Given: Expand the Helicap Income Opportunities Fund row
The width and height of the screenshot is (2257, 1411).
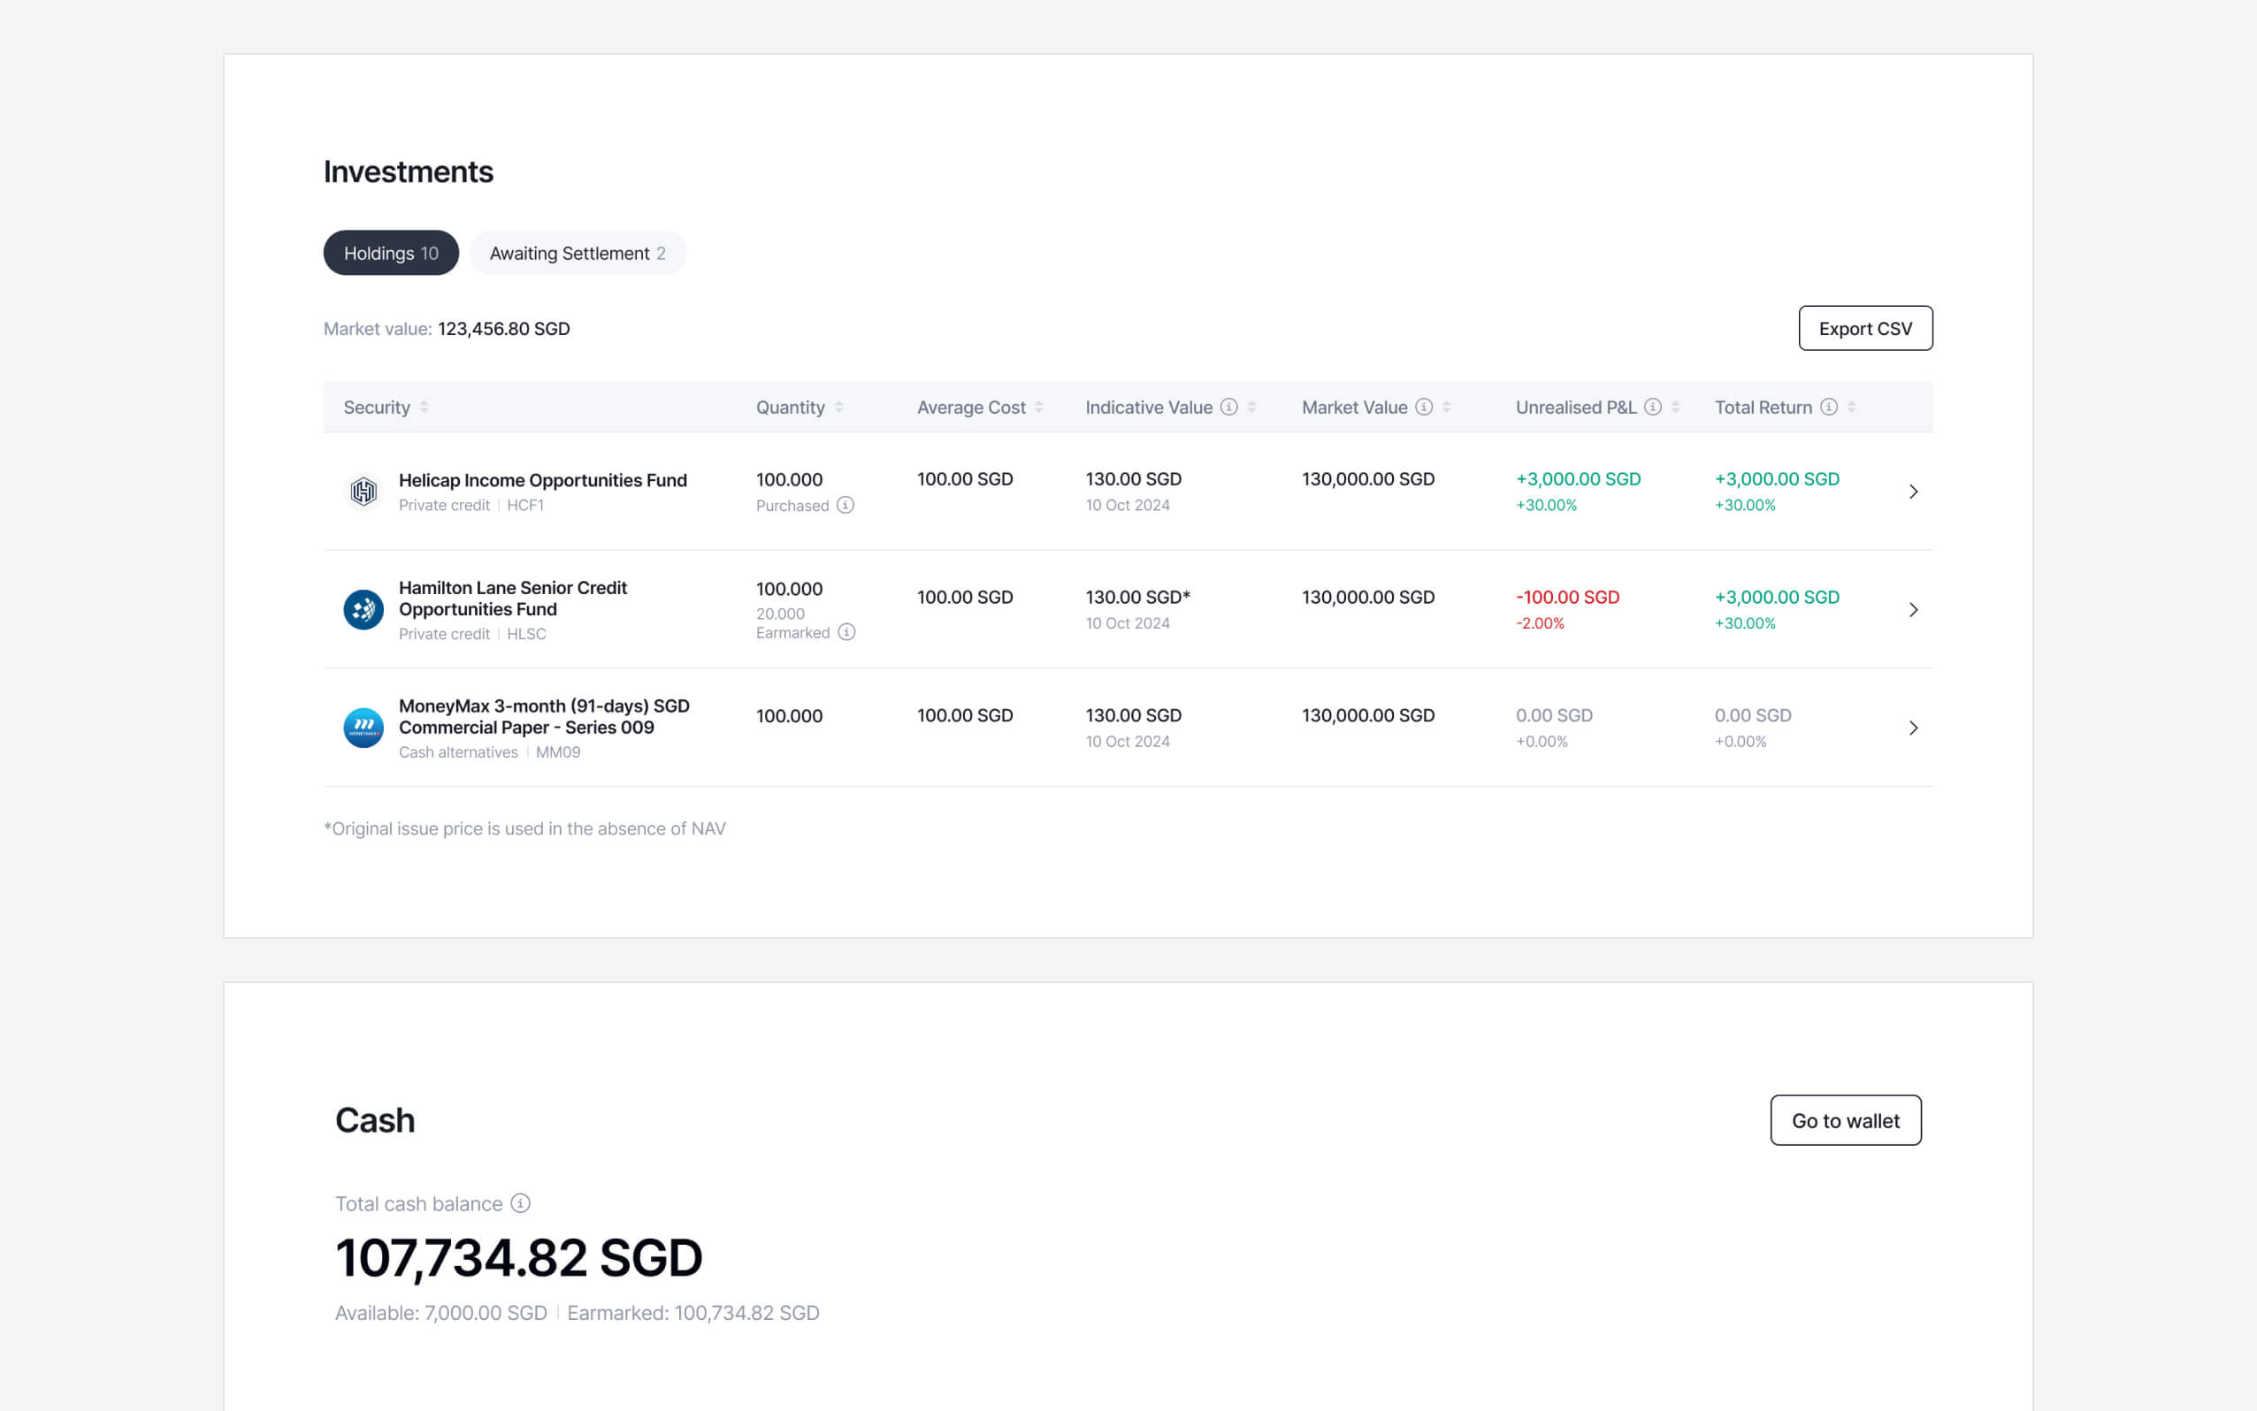Looking at the screenshot, I should [1915, 491].
